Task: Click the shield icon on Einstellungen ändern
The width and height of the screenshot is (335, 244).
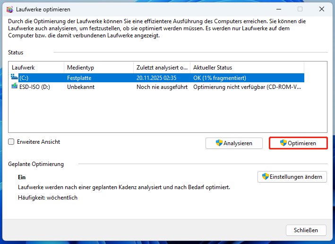Action: click(x=265, y=176)
